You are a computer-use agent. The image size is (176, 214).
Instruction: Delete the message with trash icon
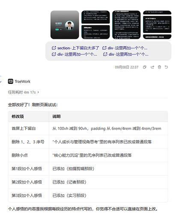click(159, 67)
